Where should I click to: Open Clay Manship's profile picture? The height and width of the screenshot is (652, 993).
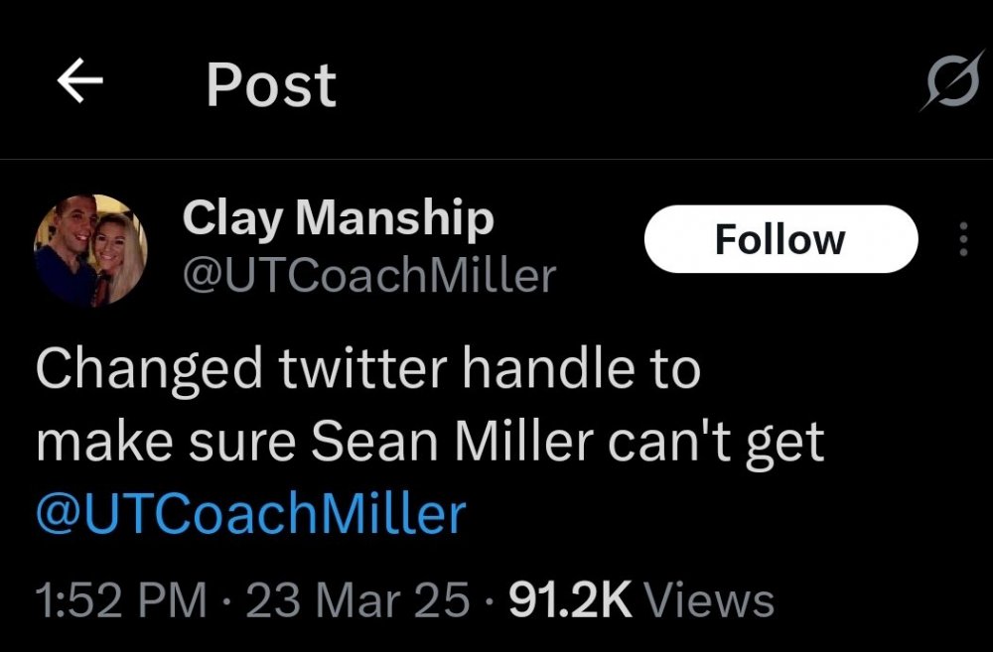90,248
